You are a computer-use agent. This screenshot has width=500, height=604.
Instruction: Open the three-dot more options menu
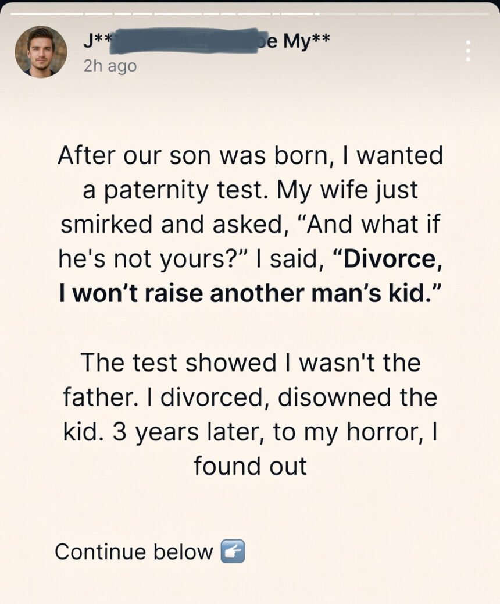click(467, 51)
